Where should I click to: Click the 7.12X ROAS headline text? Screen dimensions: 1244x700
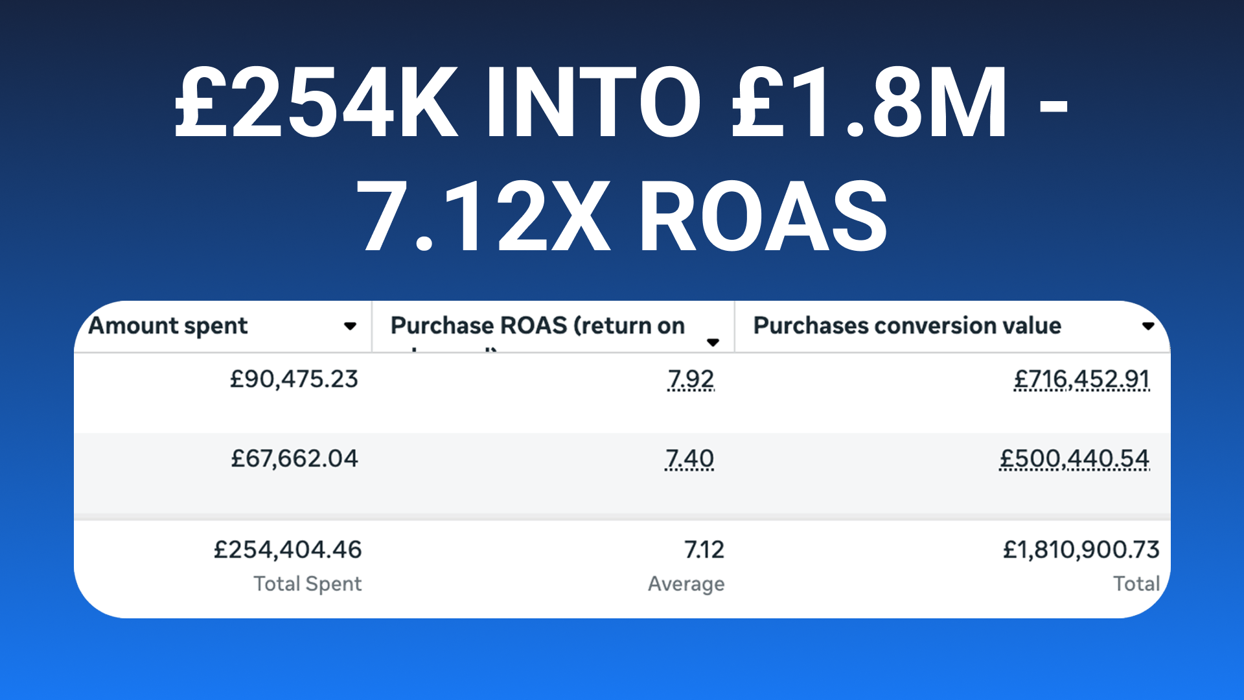[621, 216]
